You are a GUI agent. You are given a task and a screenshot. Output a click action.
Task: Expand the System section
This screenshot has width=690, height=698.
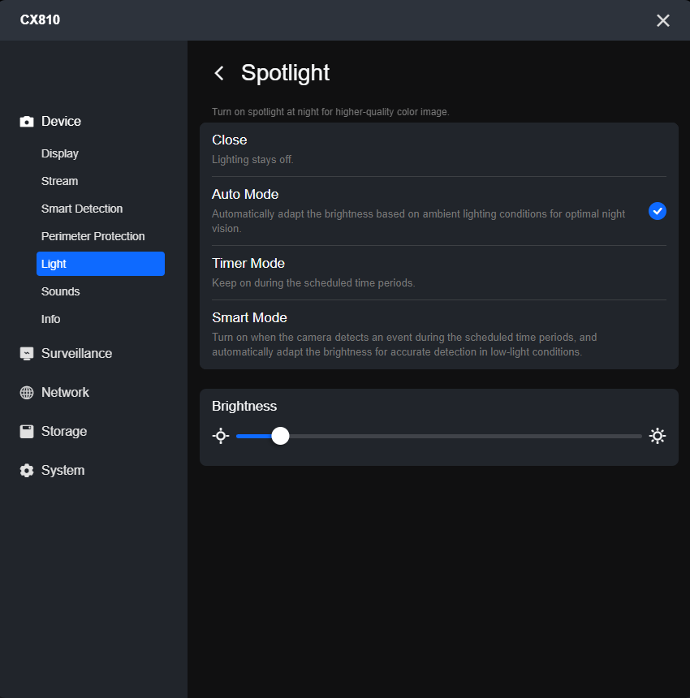63,471
